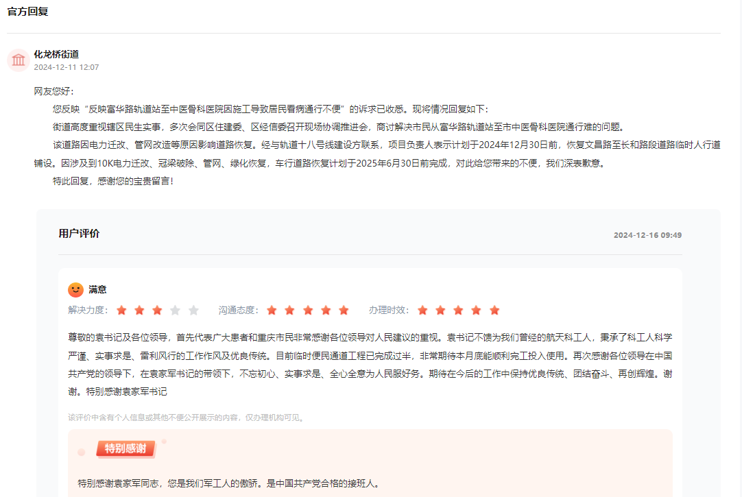Click the review timestamp 2024-12-16 09:49
This screenshot has height=497, width=742.
point(647,235)
